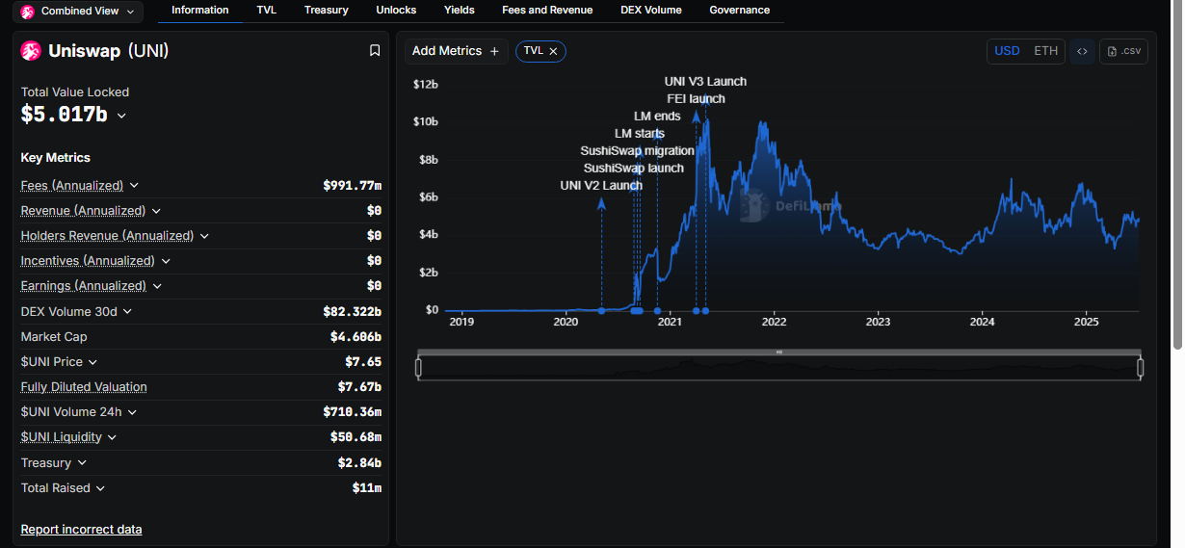Click the LM ends event marker dot
1185x548 pixels.
(657, 310)
